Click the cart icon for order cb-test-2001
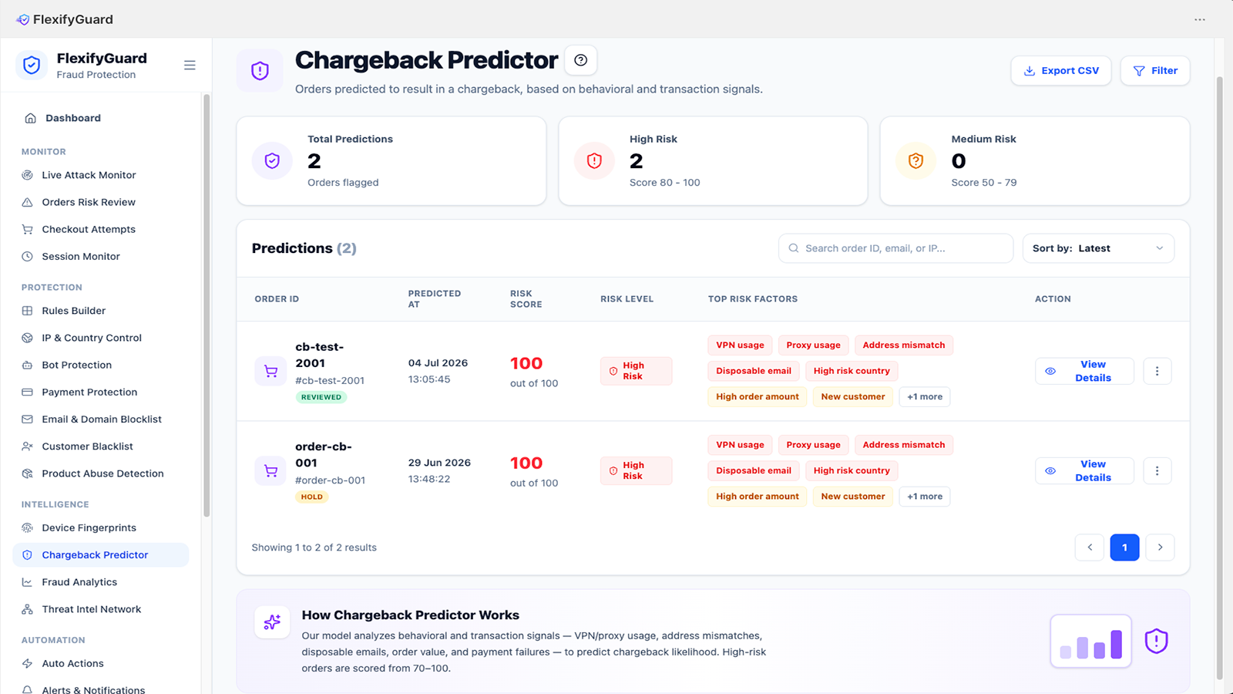The image size is (1233, 694). 270,371
